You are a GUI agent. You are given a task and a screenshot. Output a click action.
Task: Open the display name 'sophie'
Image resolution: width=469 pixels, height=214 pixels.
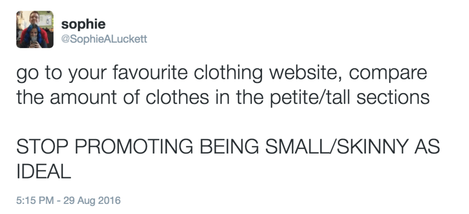[83, 24]
